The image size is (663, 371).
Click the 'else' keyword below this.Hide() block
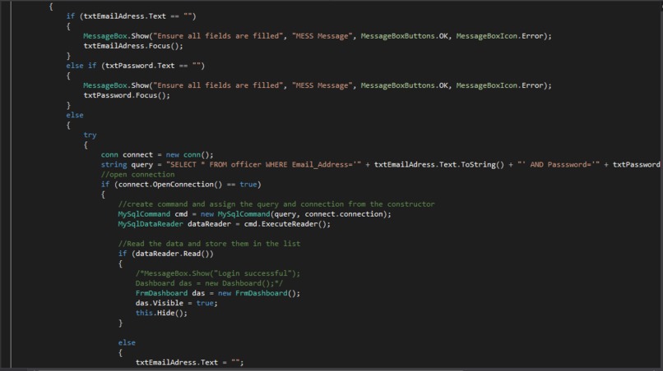coord(127,342)
